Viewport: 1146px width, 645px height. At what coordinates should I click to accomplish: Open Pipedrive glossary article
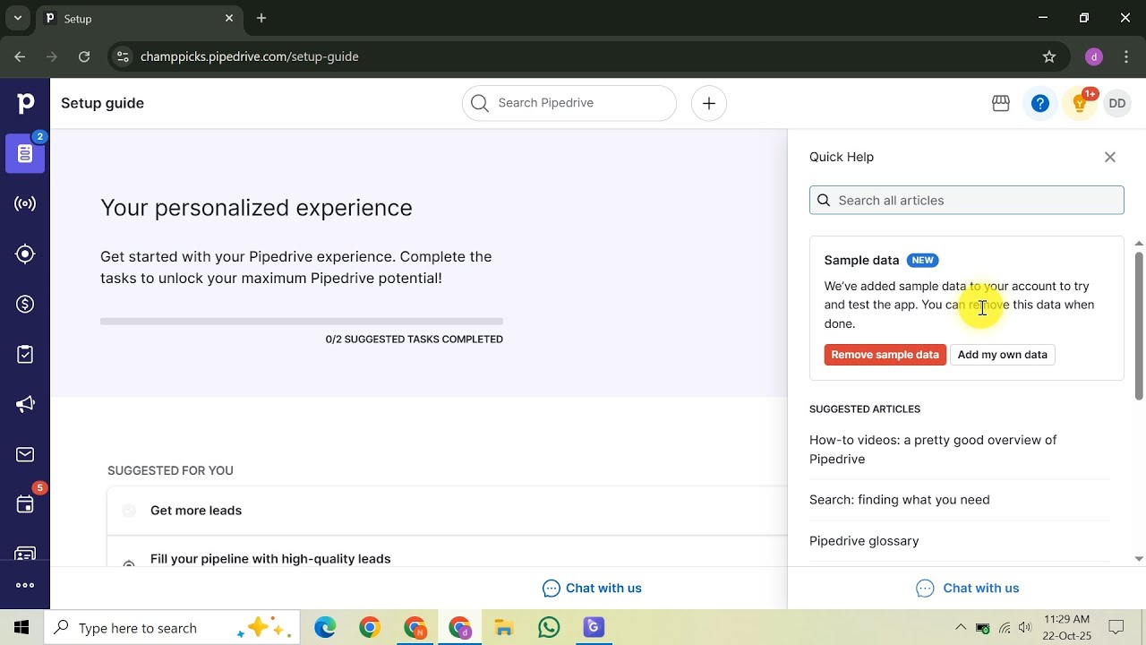pos(864,541)
